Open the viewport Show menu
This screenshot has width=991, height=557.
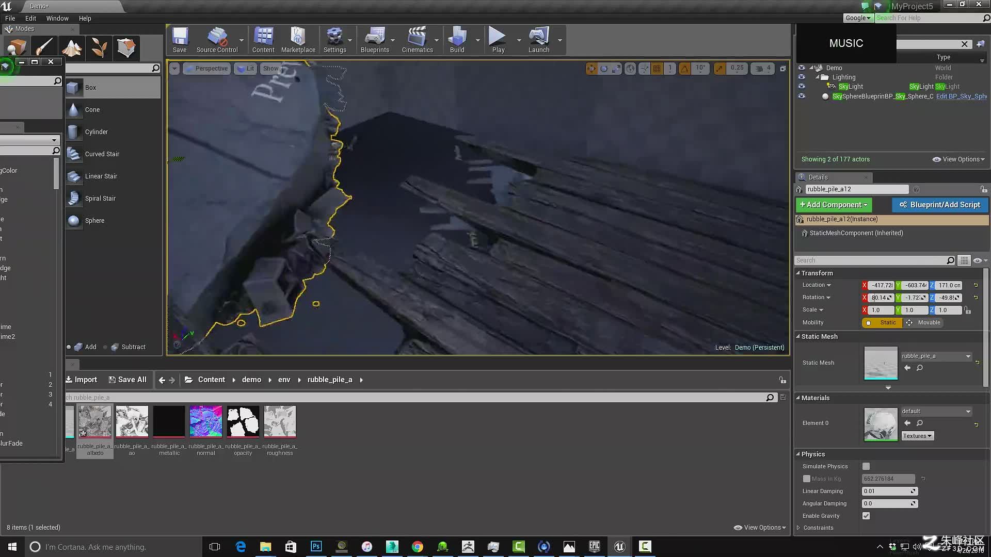tap(270, 68)
